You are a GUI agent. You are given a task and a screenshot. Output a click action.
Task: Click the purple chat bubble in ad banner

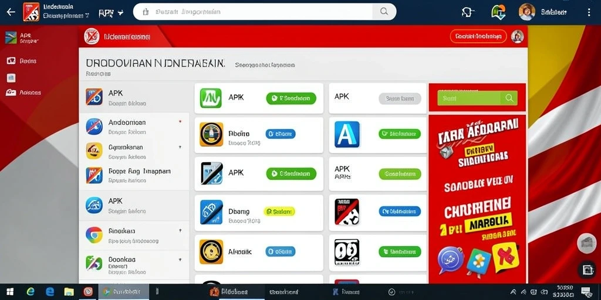(x=451, y=260)
